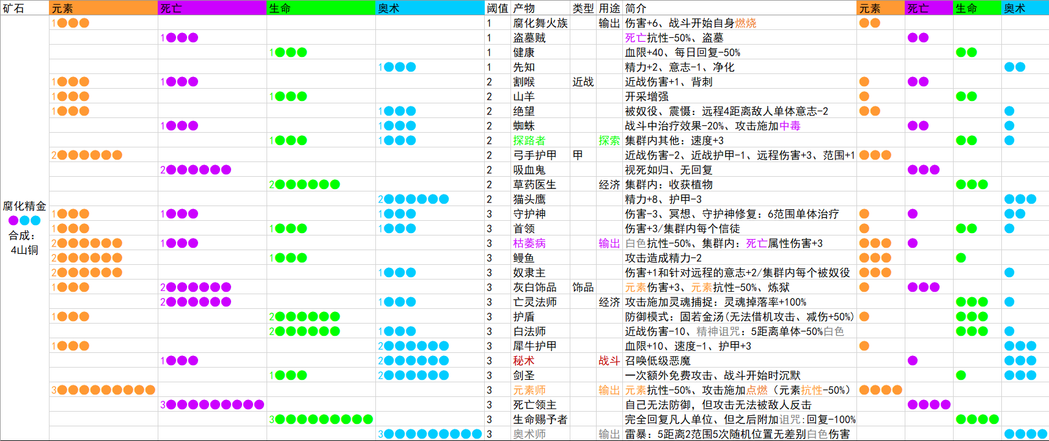
Task: Select the 割喉 product cell
Action: (540, 81)
